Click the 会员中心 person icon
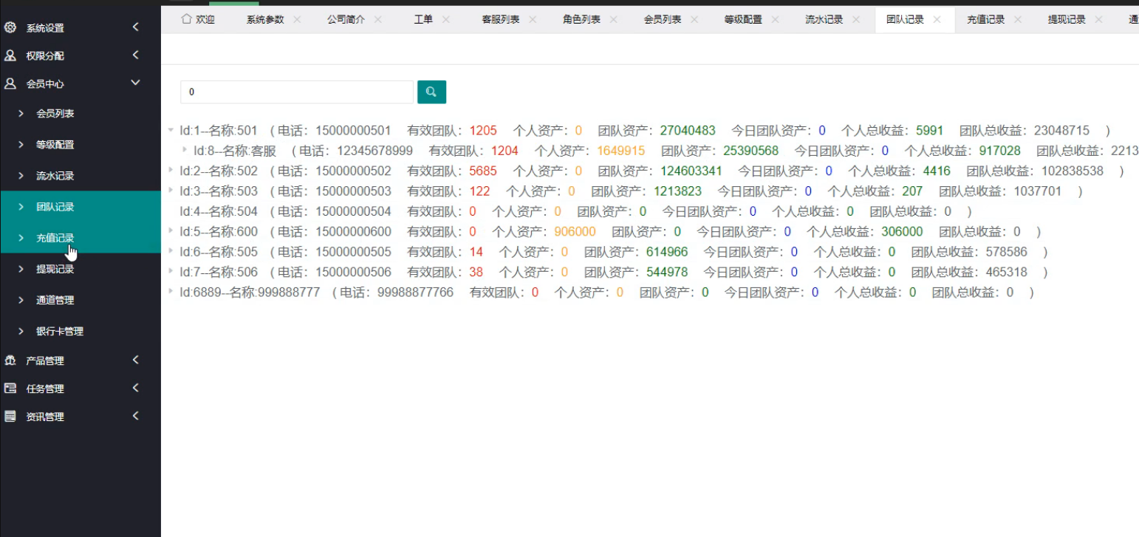The image size is (1139, 537). pyautogui.click(x=10, y=83)
